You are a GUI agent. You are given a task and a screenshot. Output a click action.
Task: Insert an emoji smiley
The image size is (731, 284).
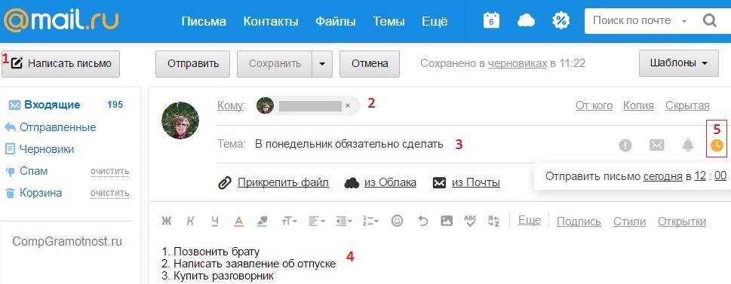398,221
